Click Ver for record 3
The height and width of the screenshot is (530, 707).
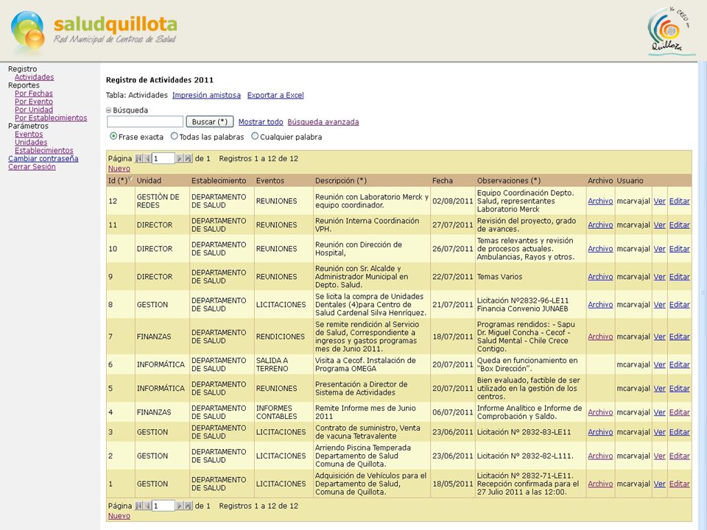[660, 432]
